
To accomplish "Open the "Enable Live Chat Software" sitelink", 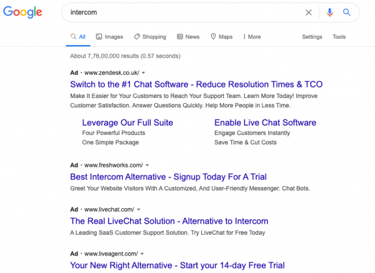I will (x=265, y=122).
